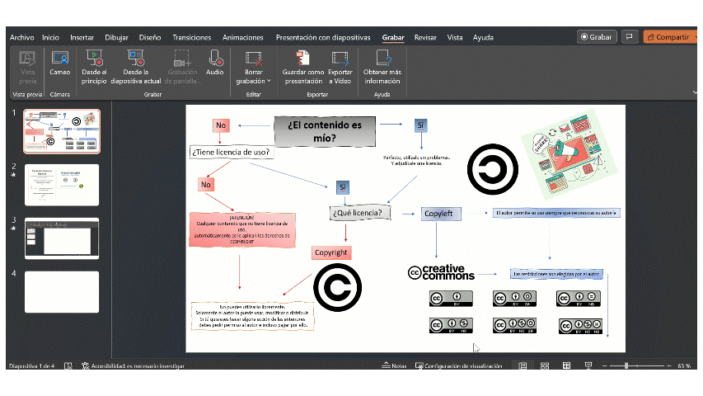Click the zoom in plus button
Screen dimensions: 703x396
coord(669,366)
